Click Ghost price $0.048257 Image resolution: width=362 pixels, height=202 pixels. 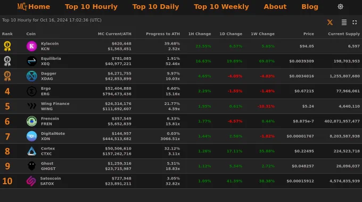(303, 166)
